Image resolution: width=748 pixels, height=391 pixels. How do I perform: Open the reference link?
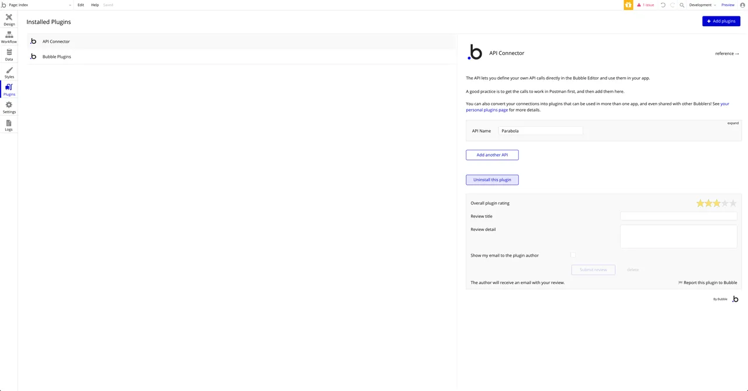727,54
